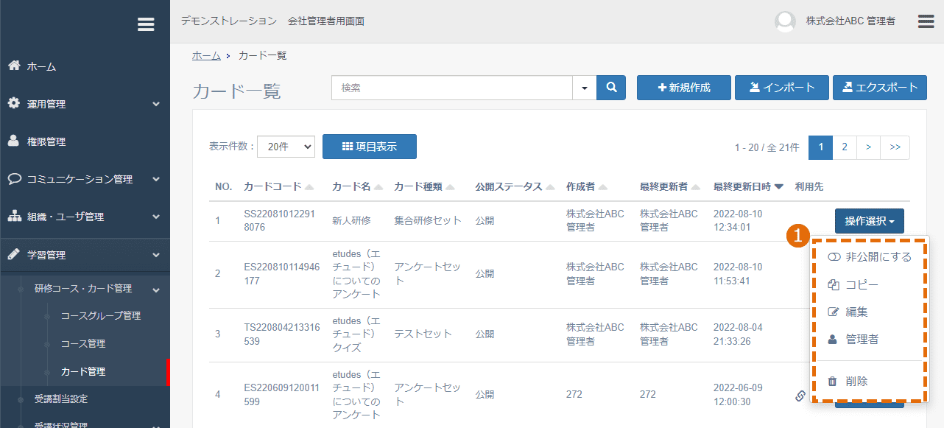Go to next page with > button
944x428 pixels.
pos(868,147)
